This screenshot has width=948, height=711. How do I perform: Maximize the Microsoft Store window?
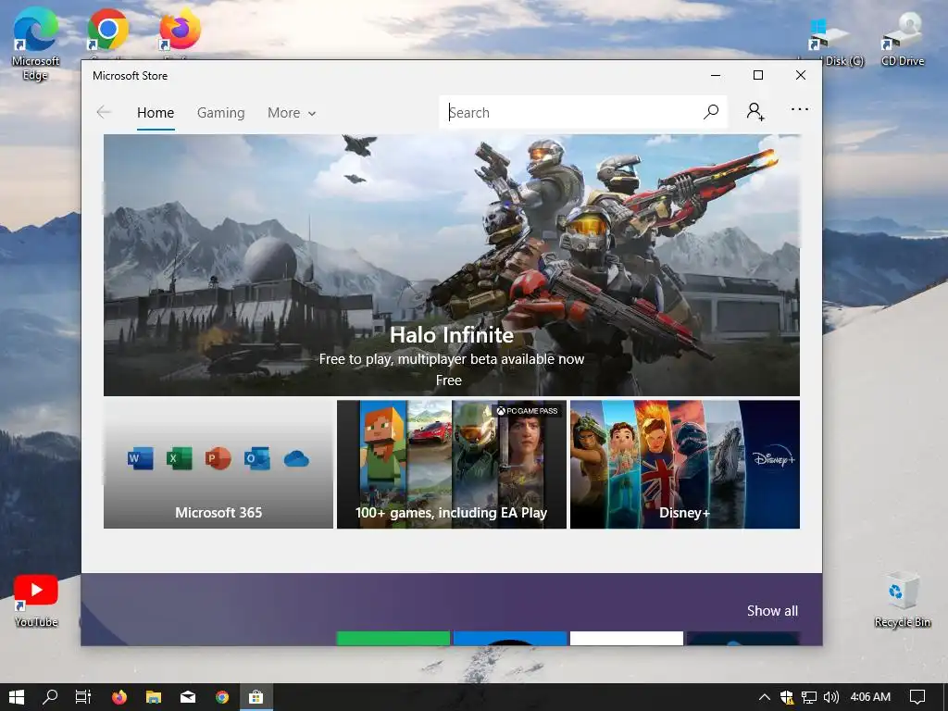tap(758, 76)
